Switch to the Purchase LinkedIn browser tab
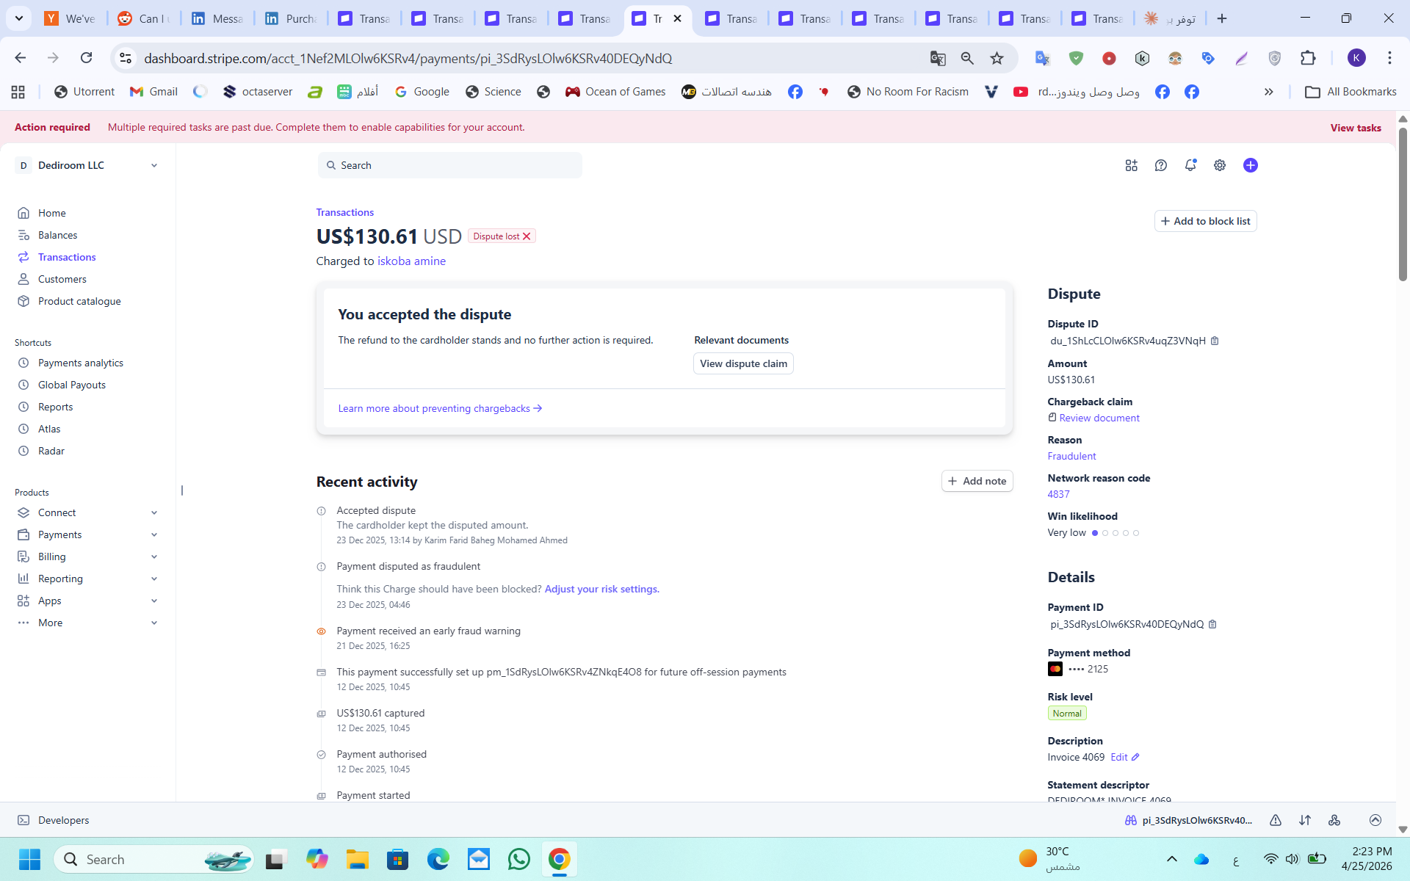1410x881 pixels. [291, 18]
